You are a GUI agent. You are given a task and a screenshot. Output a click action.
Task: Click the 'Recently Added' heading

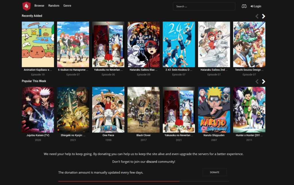tap(32, 16)
